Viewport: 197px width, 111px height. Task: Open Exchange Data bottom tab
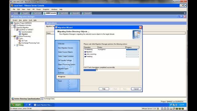(x=48, y=99)
